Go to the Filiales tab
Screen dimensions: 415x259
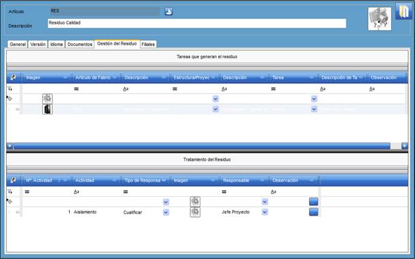[x=148, y=44]
